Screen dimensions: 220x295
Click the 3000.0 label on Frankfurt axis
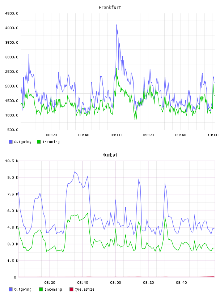12,57
